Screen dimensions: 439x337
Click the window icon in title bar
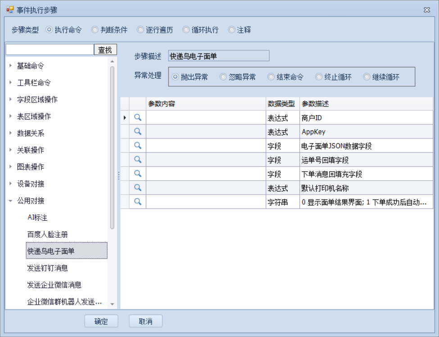pyautogui.click(x=10, y=10)
